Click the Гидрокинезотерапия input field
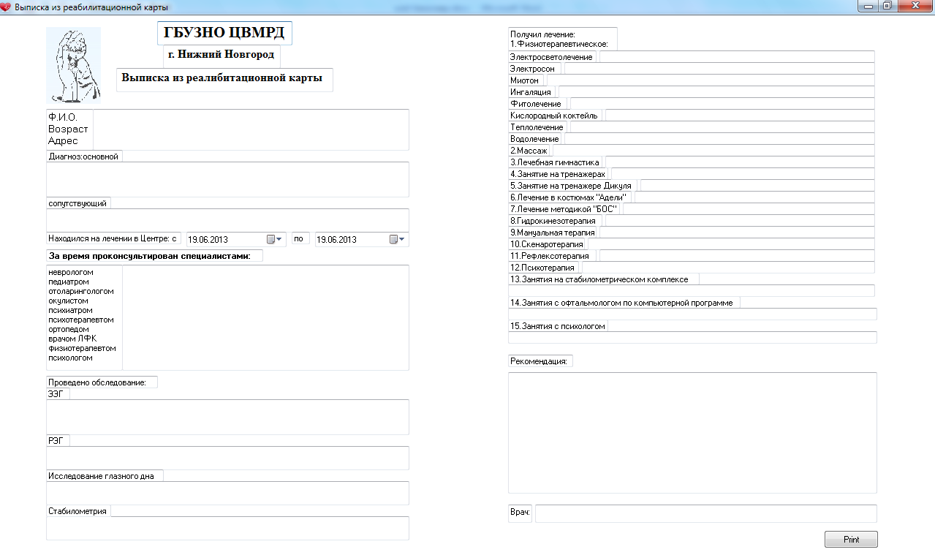The image size is (935, 555). pos(740,220)
